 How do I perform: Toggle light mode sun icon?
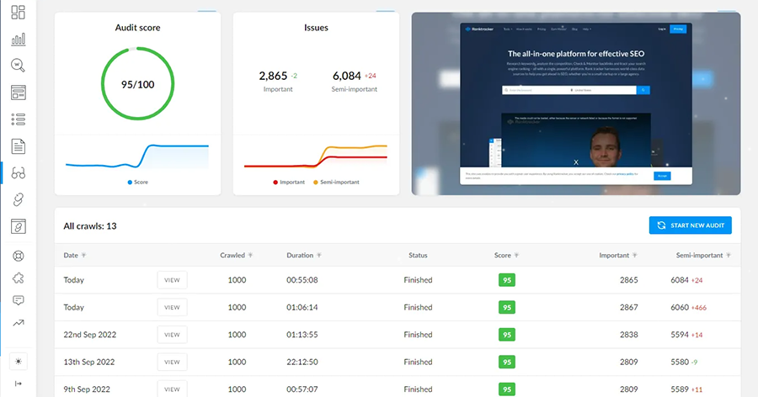coord(19,362)
